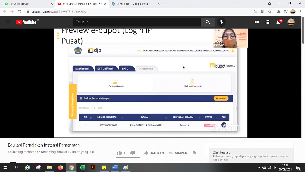
Task: Open Chrome's three-dot menu
Action: tap(300, 12)
